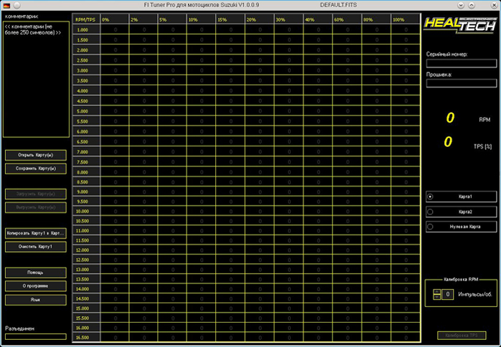Open the Помощь help button
This screenshot has width=501, height=347.
[36, 272]
